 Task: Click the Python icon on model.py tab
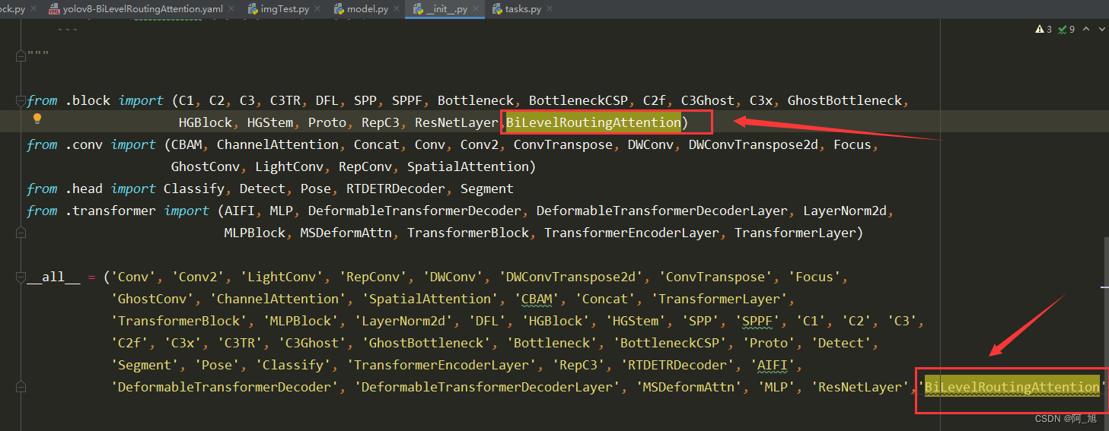coord(339,9)
